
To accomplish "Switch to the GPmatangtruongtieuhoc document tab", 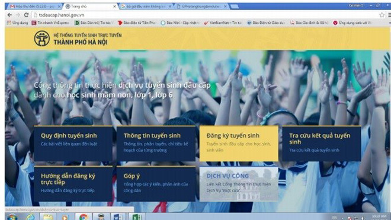I will 201,7.
